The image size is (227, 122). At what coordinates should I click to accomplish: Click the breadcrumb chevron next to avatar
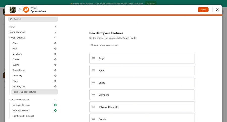tap(19, 10)
